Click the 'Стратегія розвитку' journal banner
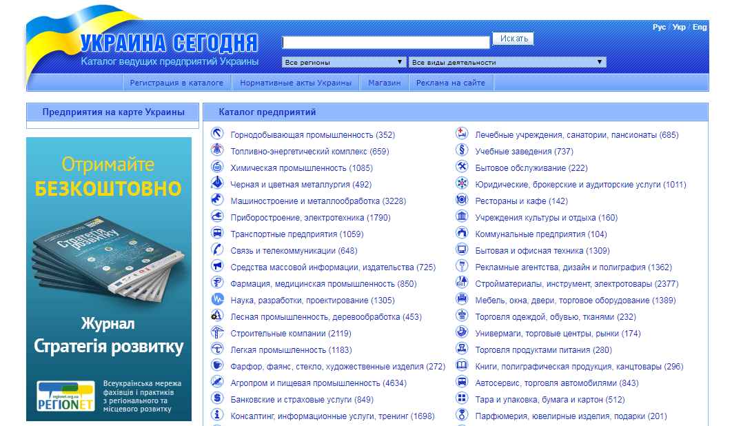The height and width of the screenshot is (426, 732). pos(109,279)
